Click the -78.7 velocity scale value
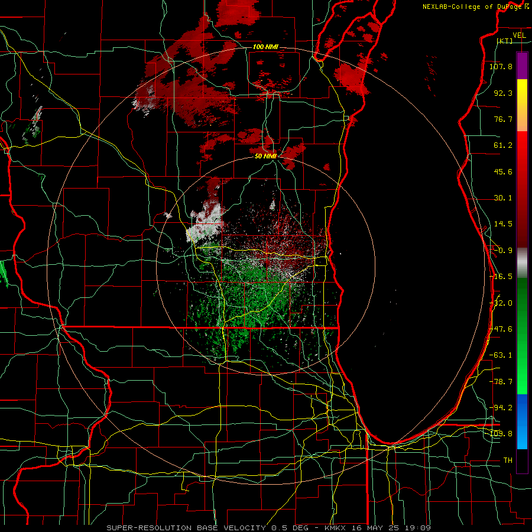Image resolution: width=532 pixels, height=532 pixels. (501, 382)
